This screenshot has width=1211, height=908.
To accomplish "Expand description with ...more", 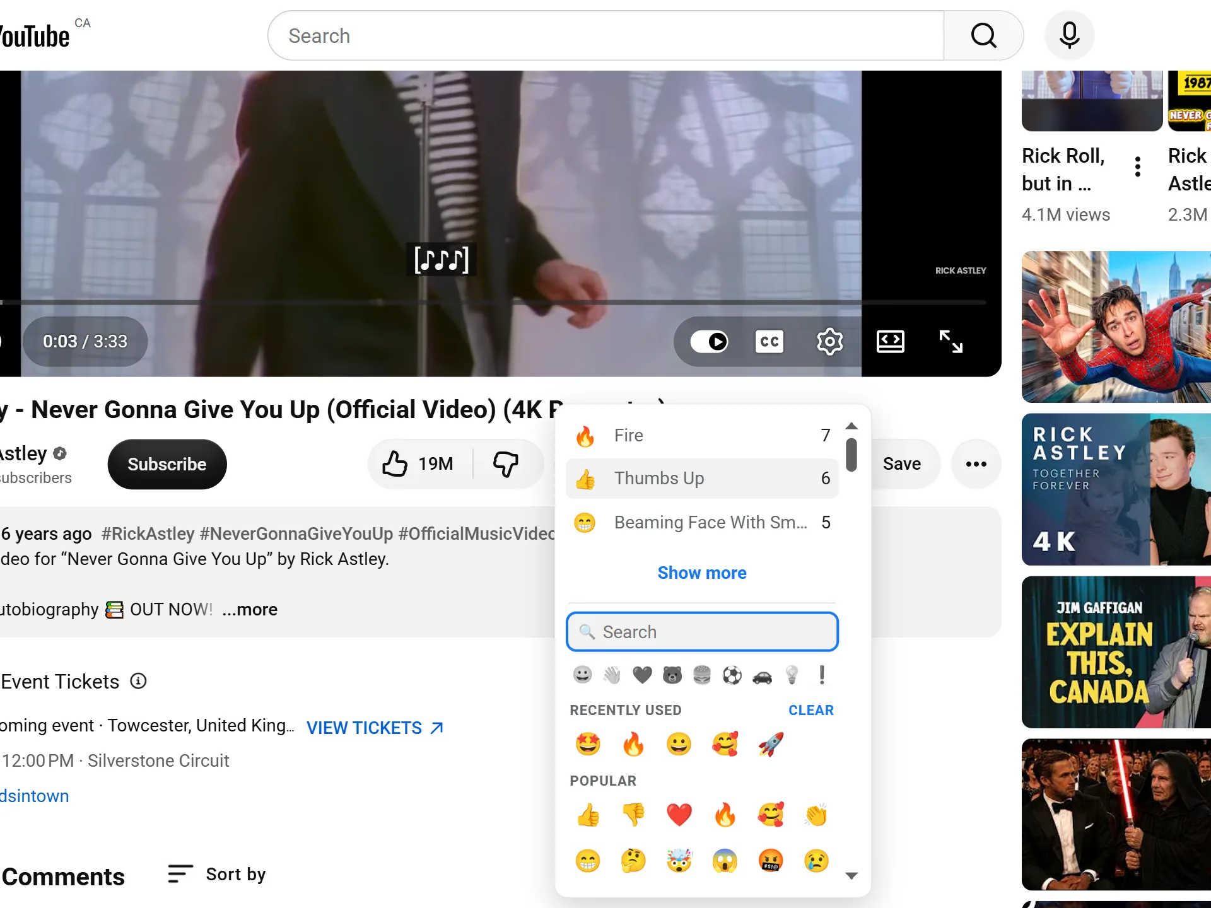I will pos(250,610).
